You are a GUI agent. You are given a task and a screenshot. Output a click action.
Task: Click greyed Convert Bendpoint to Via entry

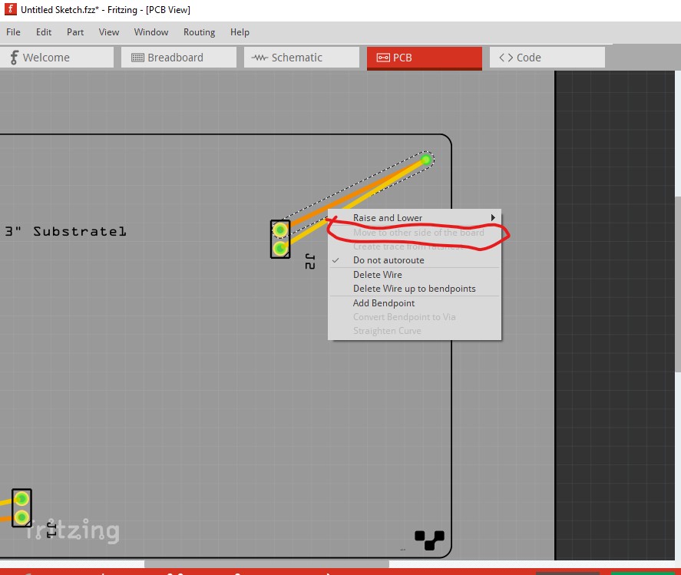tap(415, 317)
